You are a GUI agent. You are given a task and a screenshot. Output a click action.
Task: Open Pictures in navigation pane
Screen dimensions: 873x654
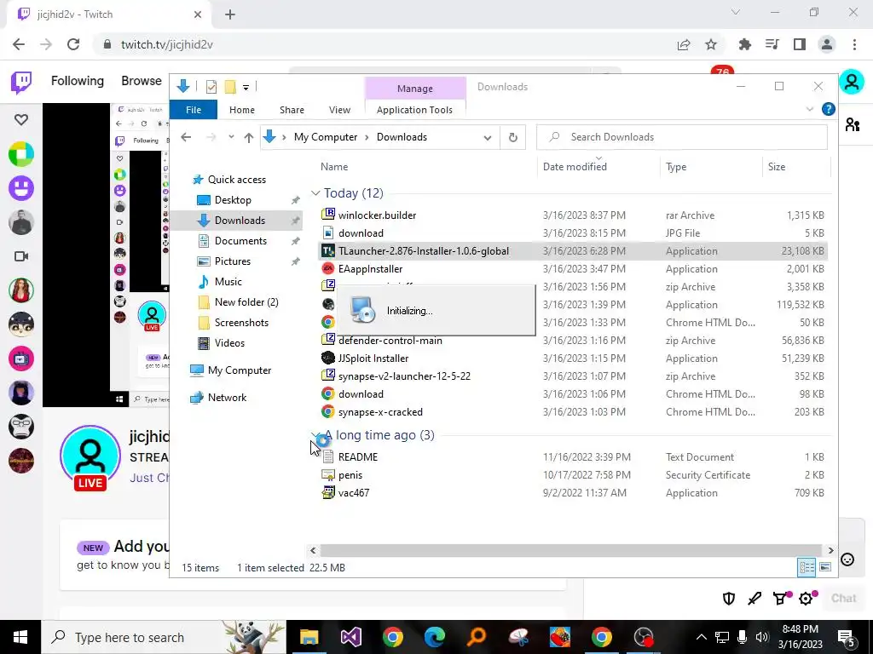coord(232,261)
